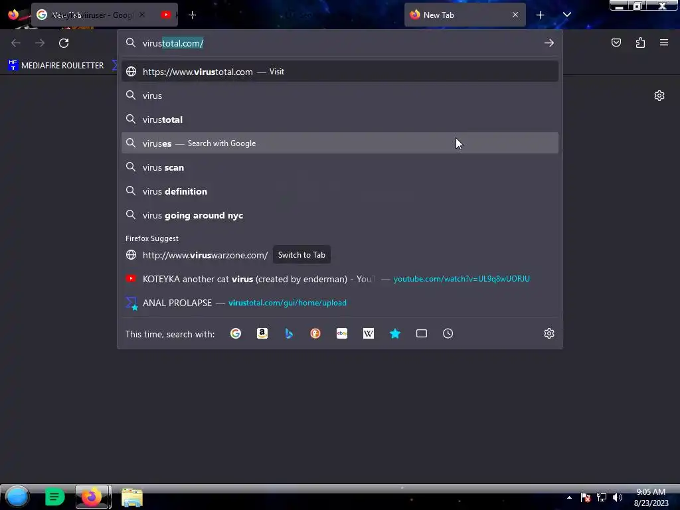680x510 pixels.
Task: Open the volume speaker icon
Action: coord(617,497)
